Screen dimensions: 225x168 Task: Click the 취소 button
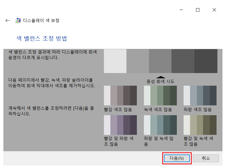pos(206,158)
